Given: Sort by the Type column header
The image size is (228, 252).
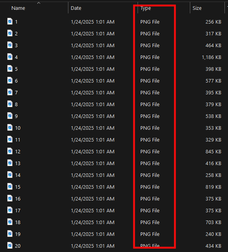Looking at the screenshot, I should (145, 8).
